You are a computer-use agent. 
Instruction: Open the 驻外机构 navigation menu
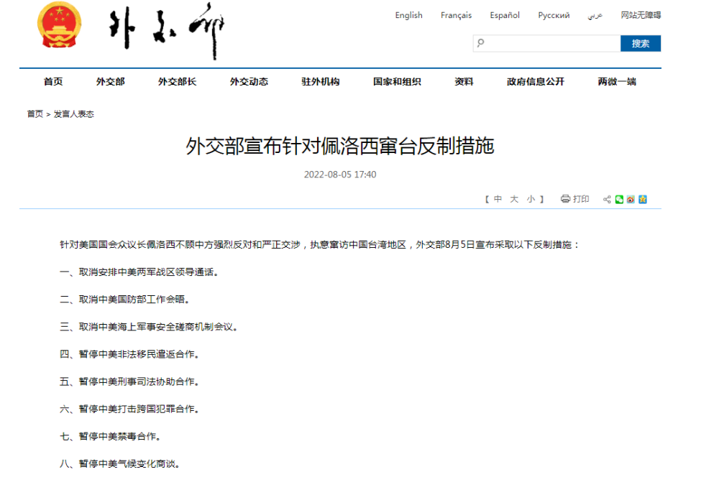click(x=320, y=82)
